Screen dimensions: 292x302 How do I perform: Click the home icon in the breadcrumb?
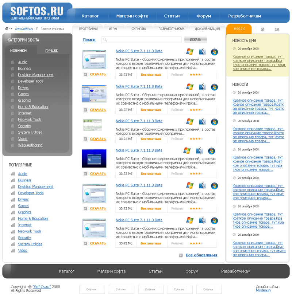pos(7,28)
